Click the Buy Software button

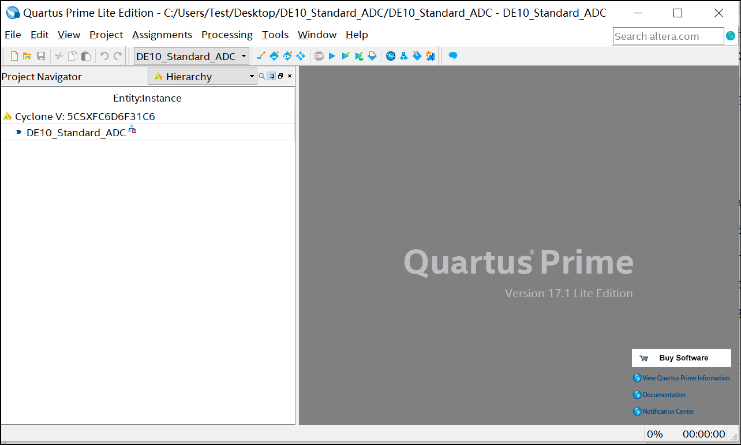point(682,358)
